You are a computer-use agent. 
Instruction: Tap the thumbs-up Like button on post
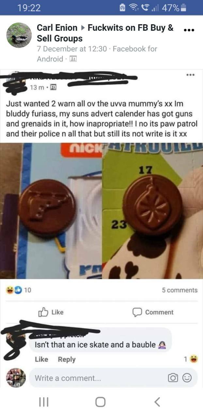[51, 312]
